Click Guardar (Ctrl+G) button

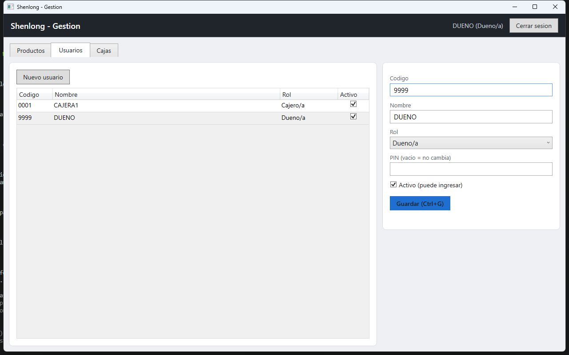(420, 203)
